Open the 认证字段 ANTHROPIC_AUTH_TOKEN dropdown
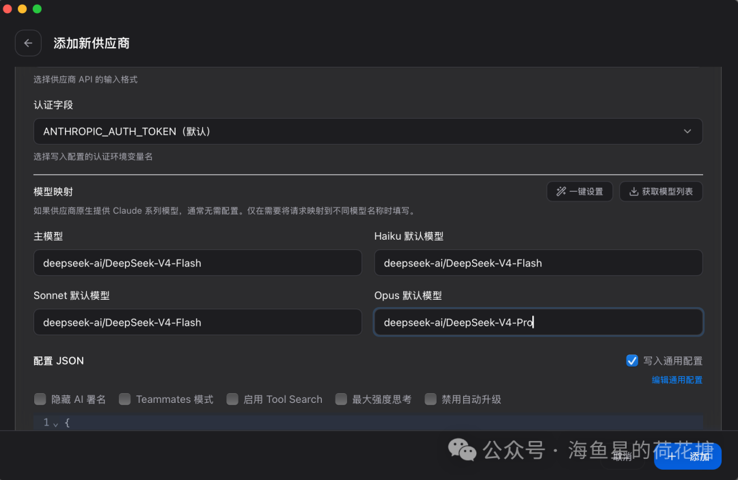This screenshot has width=738, height=480. (x=368, y=132)
